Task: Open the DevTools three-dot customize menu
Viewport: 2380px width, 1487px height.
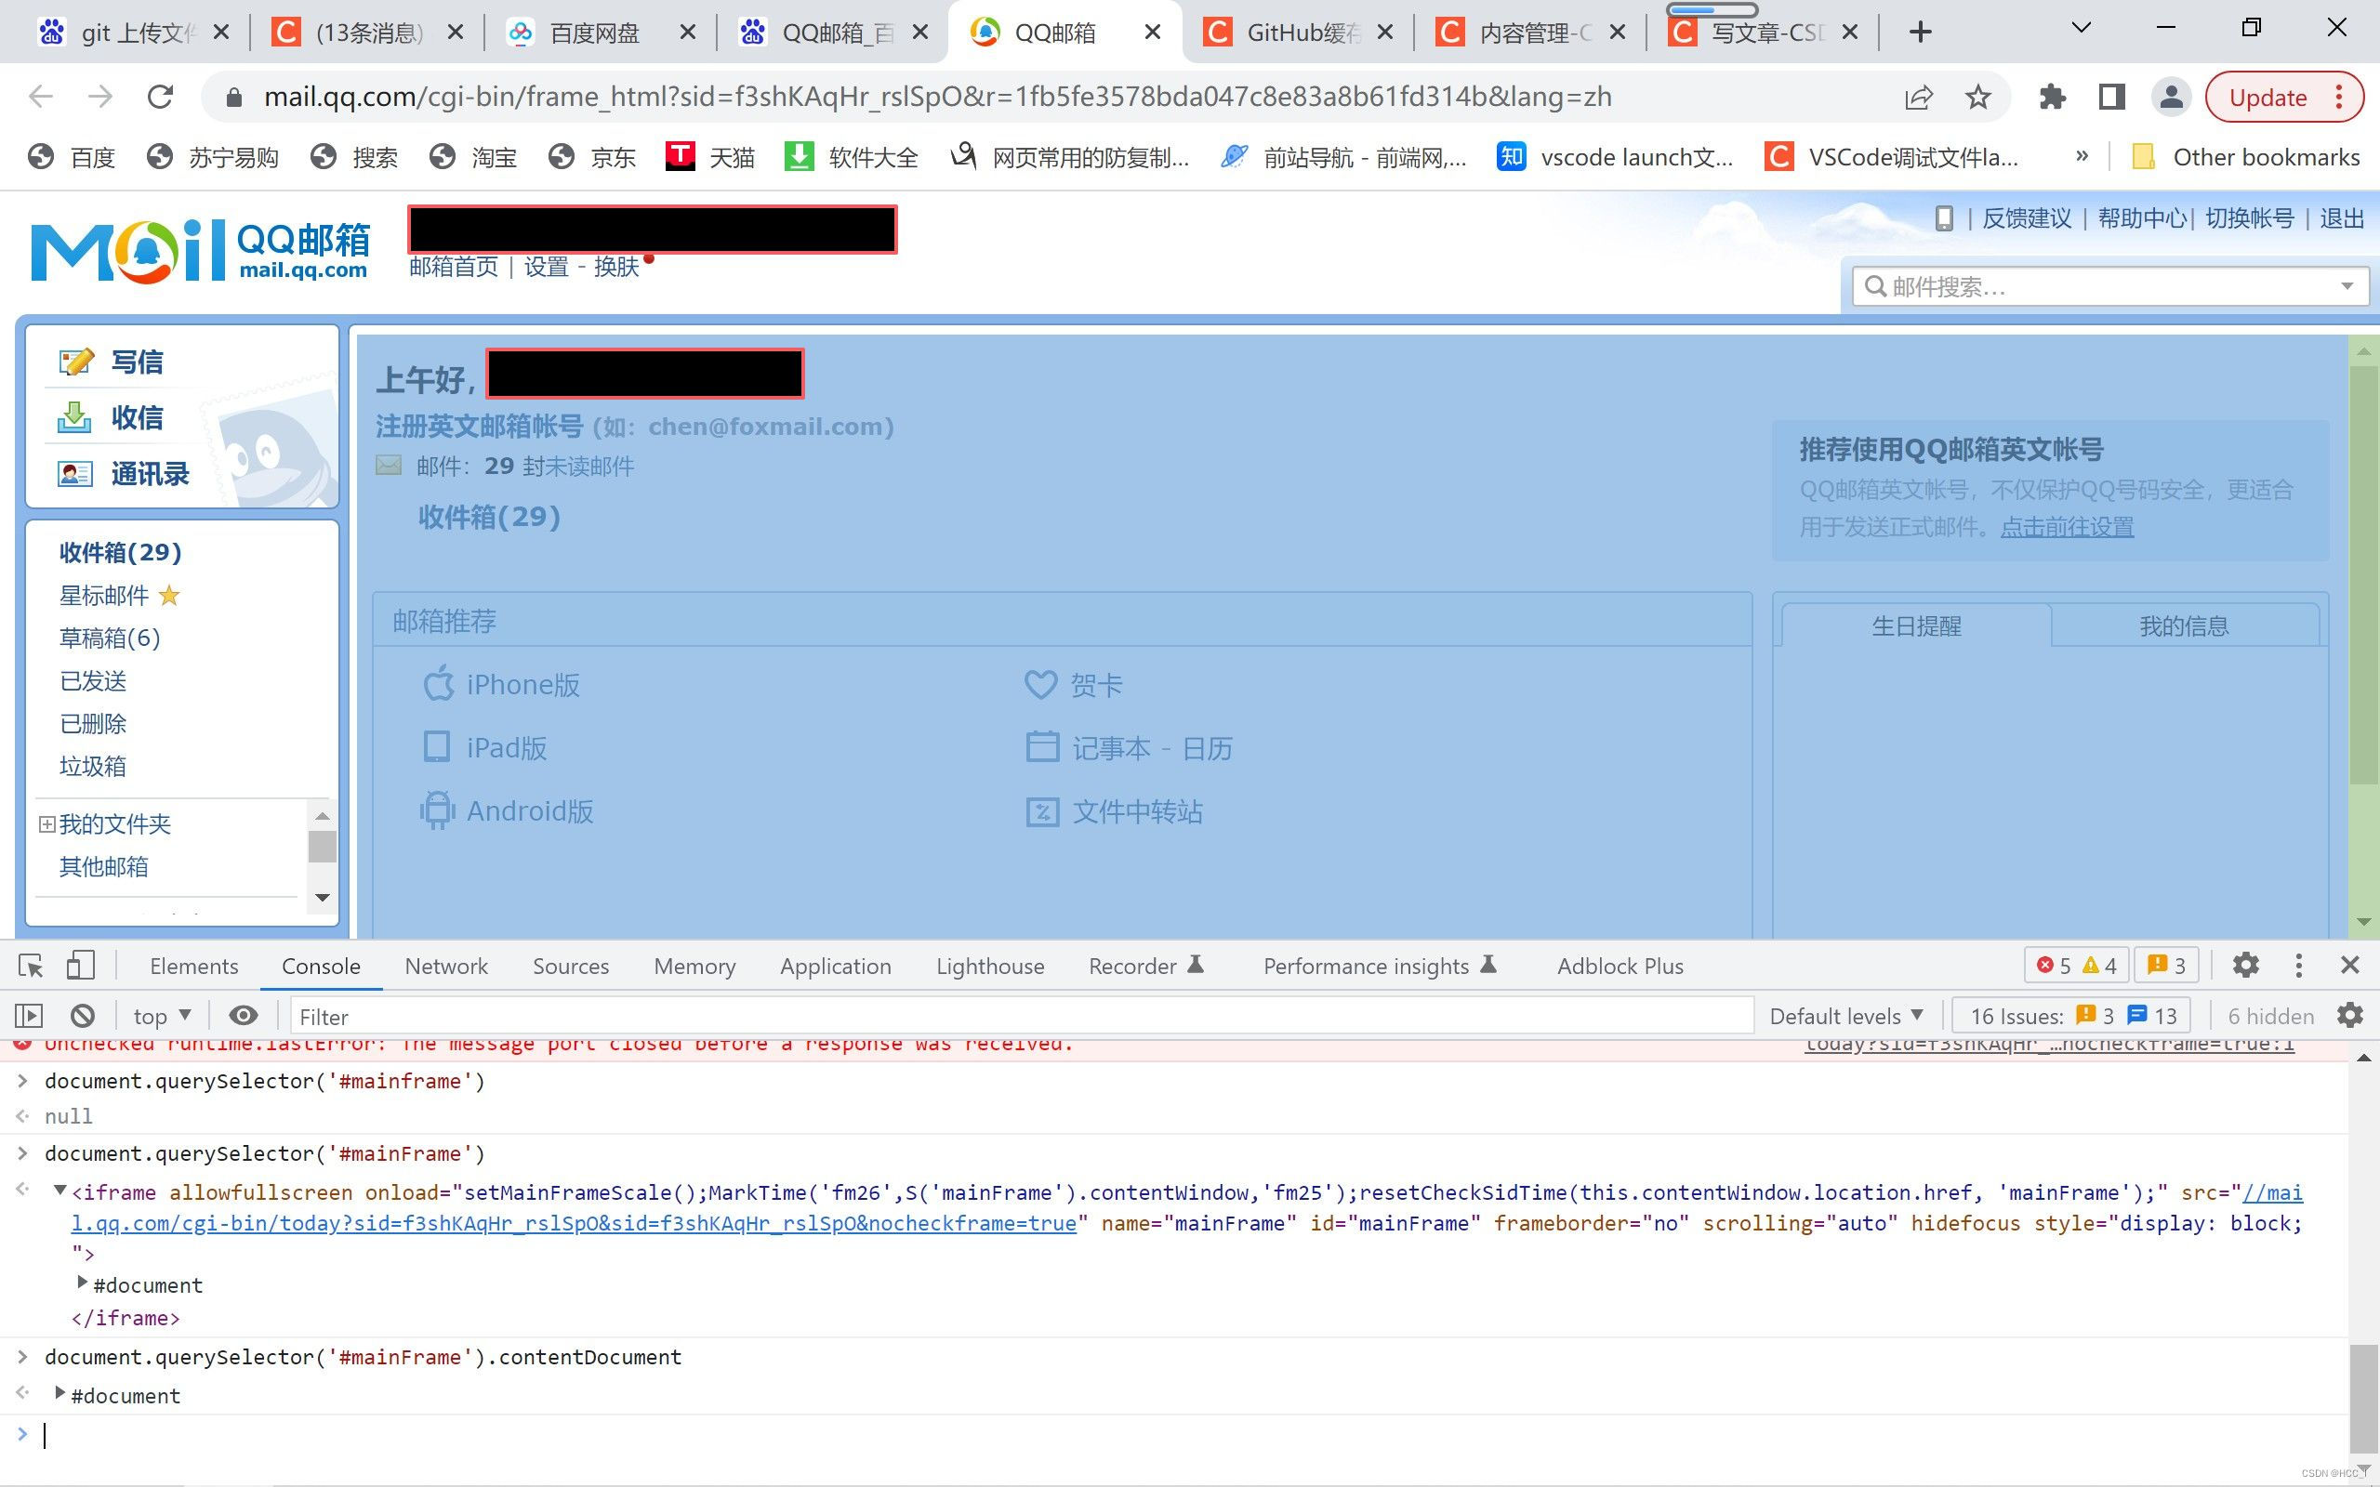Action: pyautogui.click(x=2298, y=965)
